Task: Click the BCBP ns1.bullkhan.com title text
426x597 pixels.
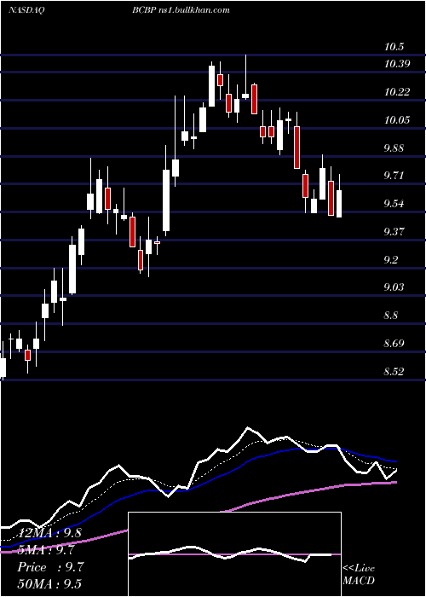Action: [181, 10]
